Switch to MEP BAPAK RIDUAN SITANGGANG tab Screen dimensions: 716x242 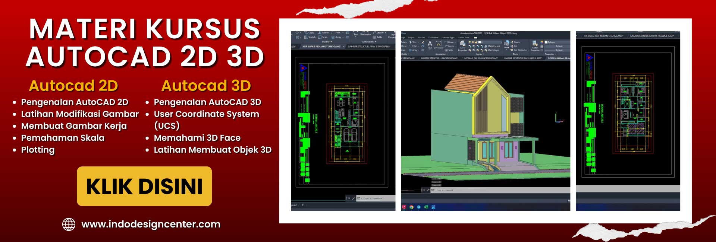tap(322, 47)
